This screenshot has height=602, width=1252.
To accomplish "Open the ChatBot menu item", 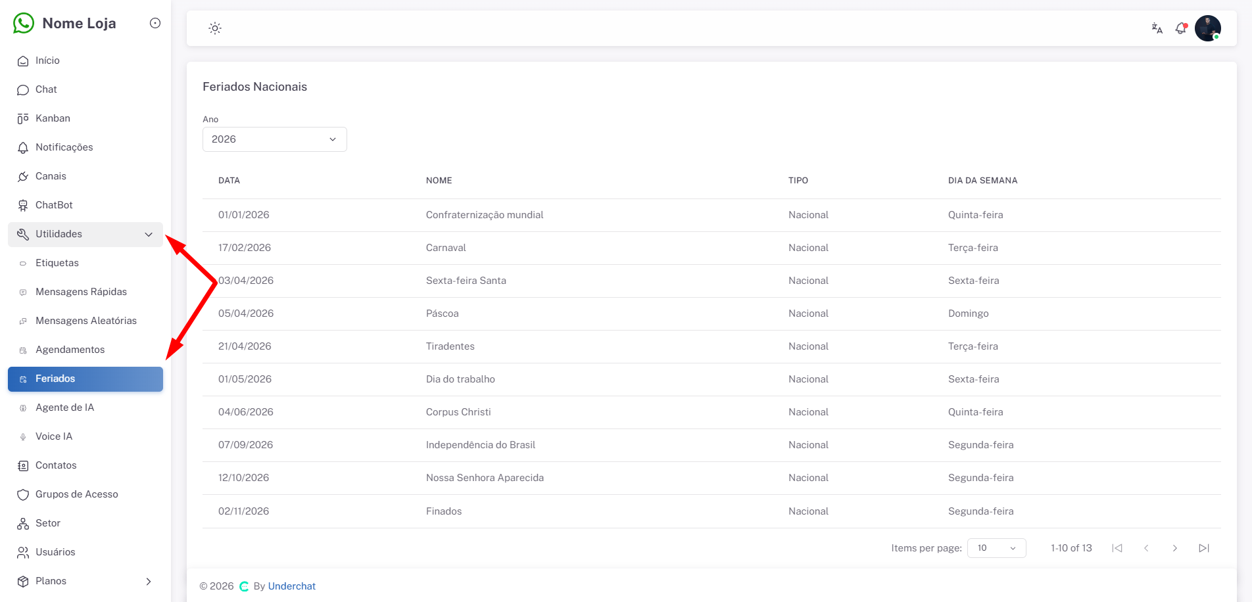I will (x=85, y=205).
